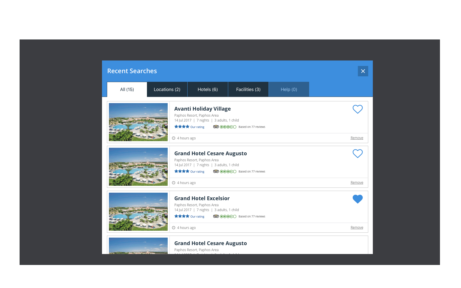Remove first Grand Hotel Cesare Augusto entry

(357, 183)
